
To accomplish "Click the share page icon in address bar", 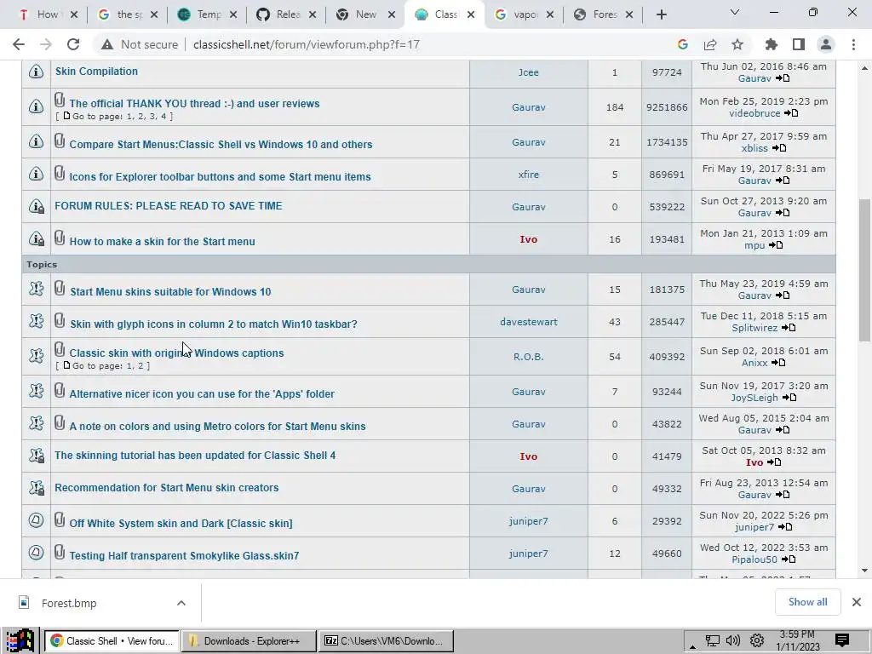I will pyautogui.click(x=710, y=44).
